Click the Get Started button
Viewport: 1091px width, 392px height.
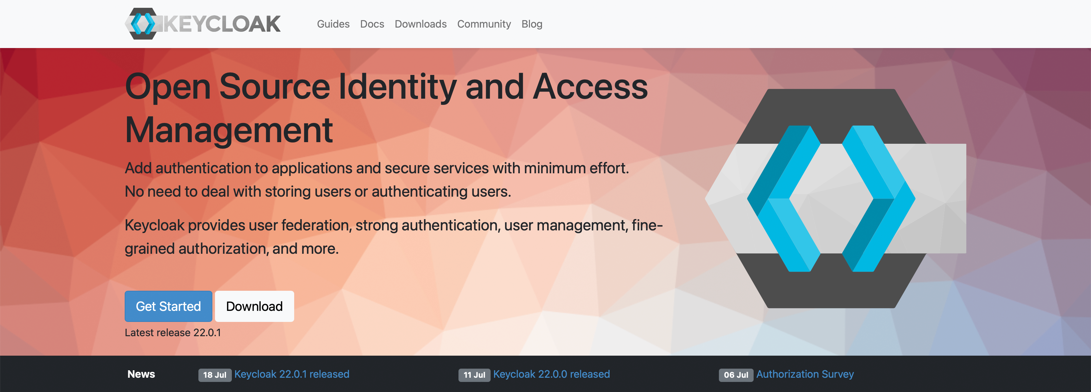point(168,306)
